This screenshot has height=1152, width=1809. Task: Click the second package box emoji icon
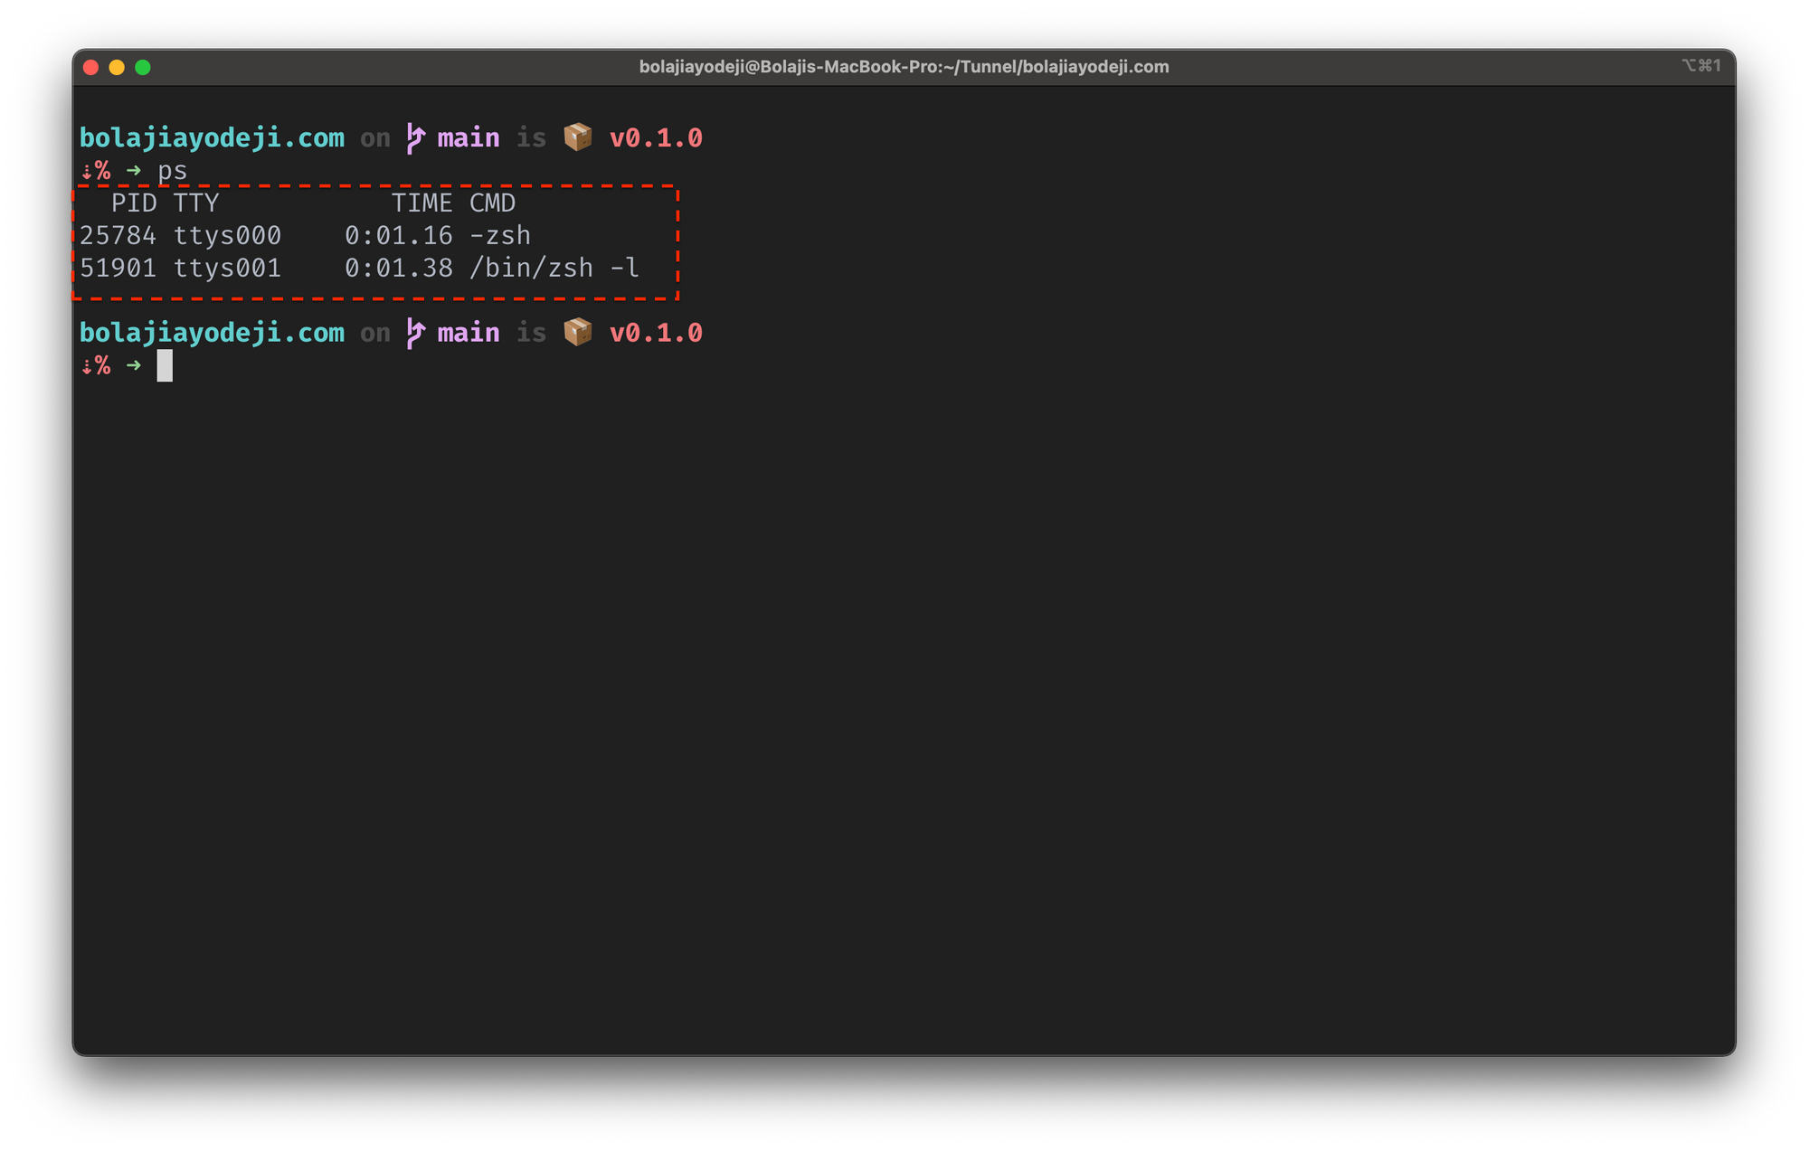tap(578, 332)
